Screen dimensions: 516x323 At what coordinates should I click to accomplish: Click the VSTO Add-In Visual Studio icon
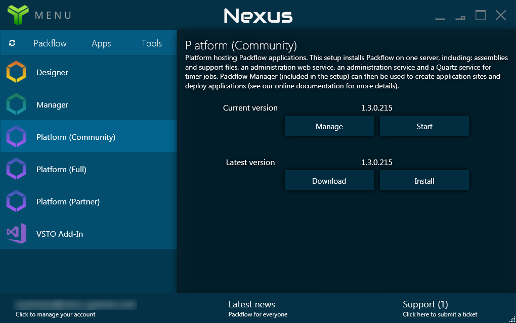coord(17,233)
